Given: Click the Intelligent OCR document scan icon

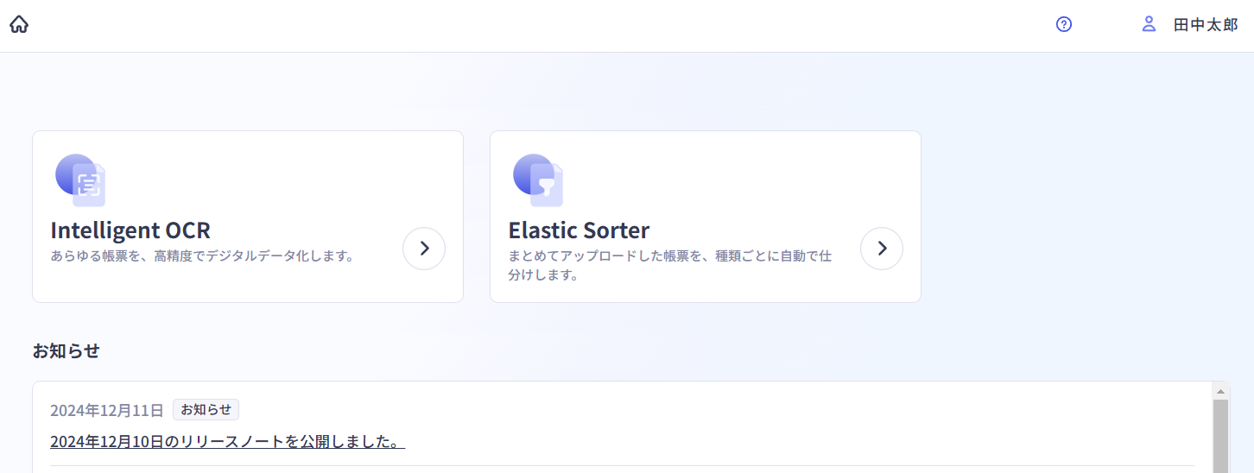Looking at the screenshot, I should click(x=81, y=180).
